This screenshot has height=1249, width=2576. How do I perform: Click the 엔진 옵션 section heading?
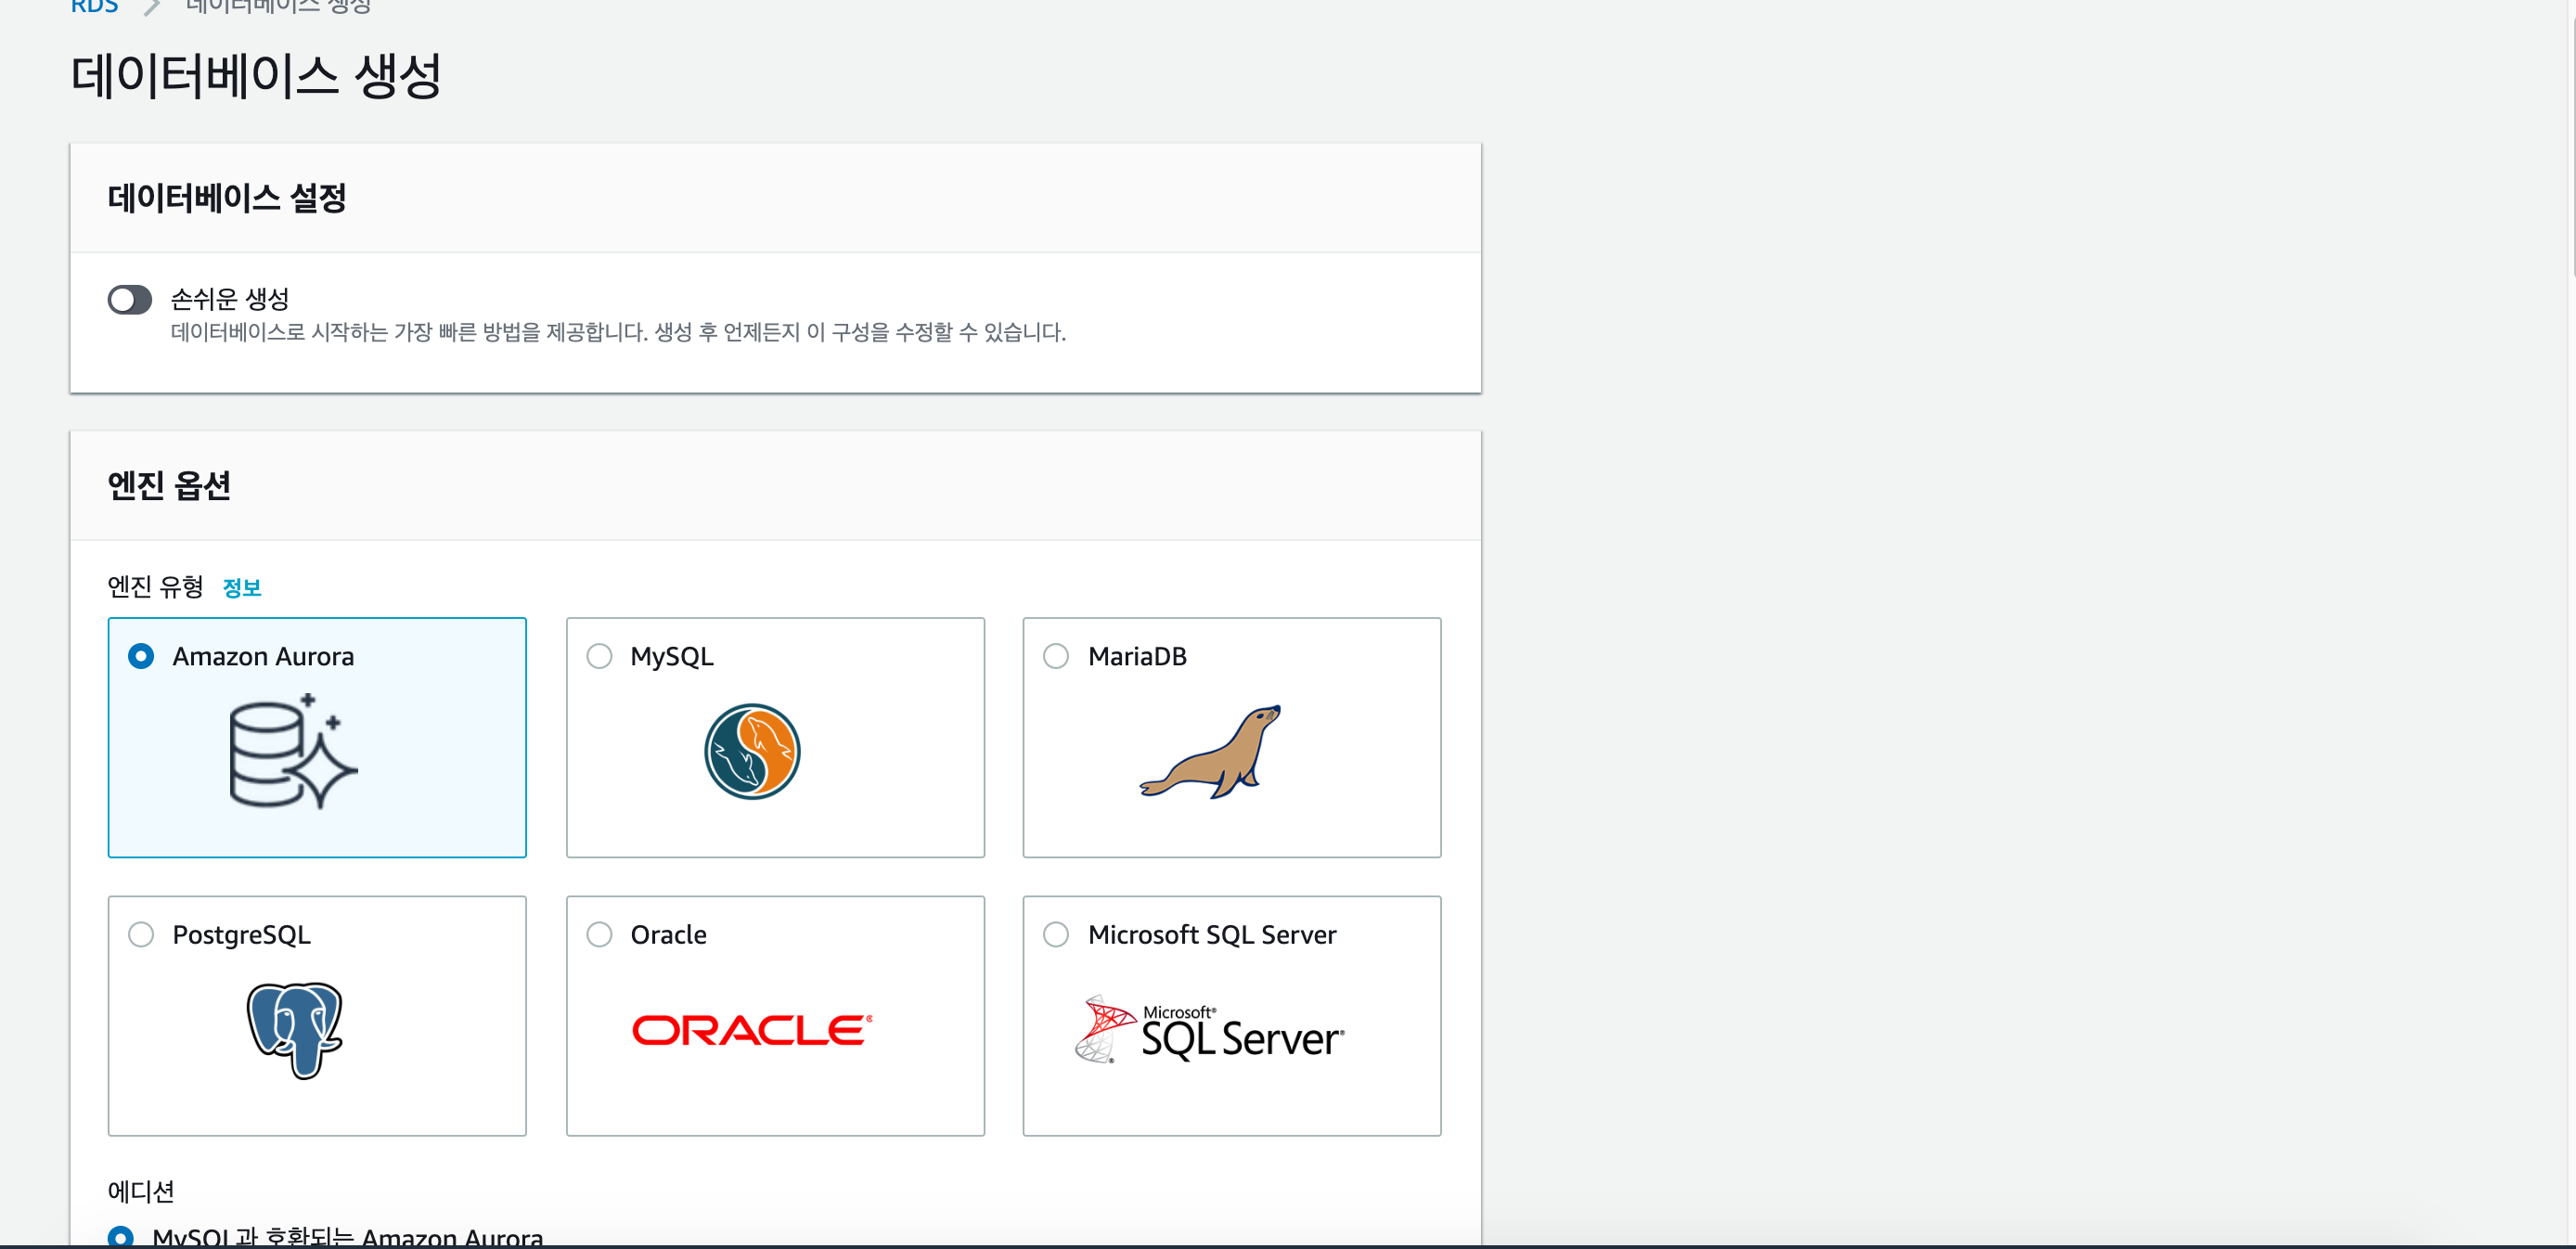169,486
